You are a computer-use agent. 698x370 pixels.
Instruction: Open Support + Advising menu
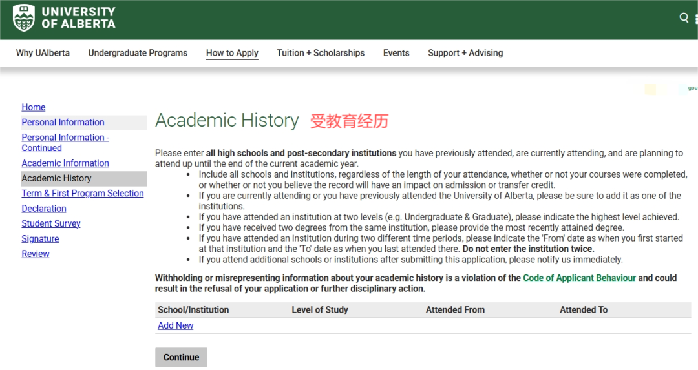click(465, 53)
